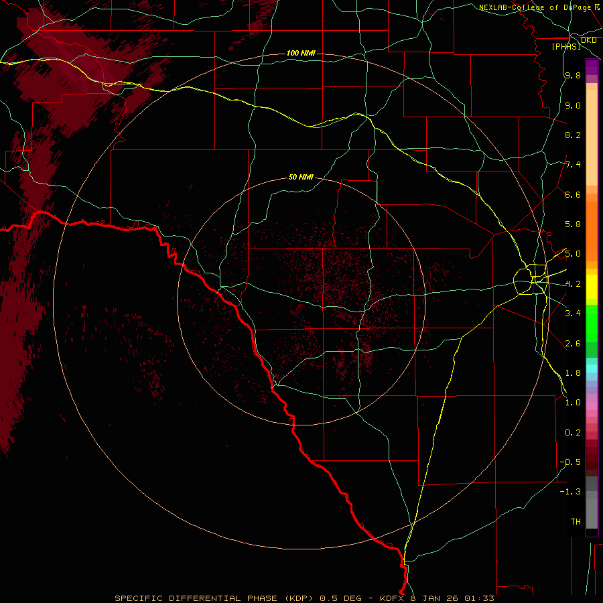Viewport: 603px width, 603px height.
Task: Click the 8 JAN 26 date text
Action: tap(435, 598)
